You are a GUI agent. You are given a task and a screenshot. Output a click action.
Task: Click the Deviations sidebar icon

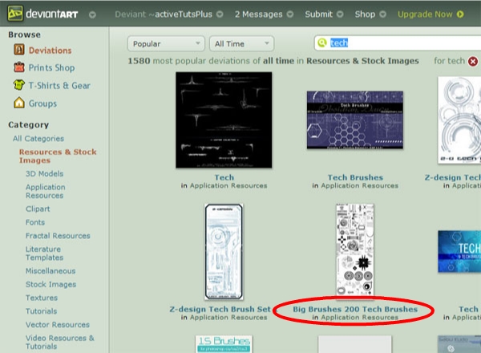[x=19, y=50]
